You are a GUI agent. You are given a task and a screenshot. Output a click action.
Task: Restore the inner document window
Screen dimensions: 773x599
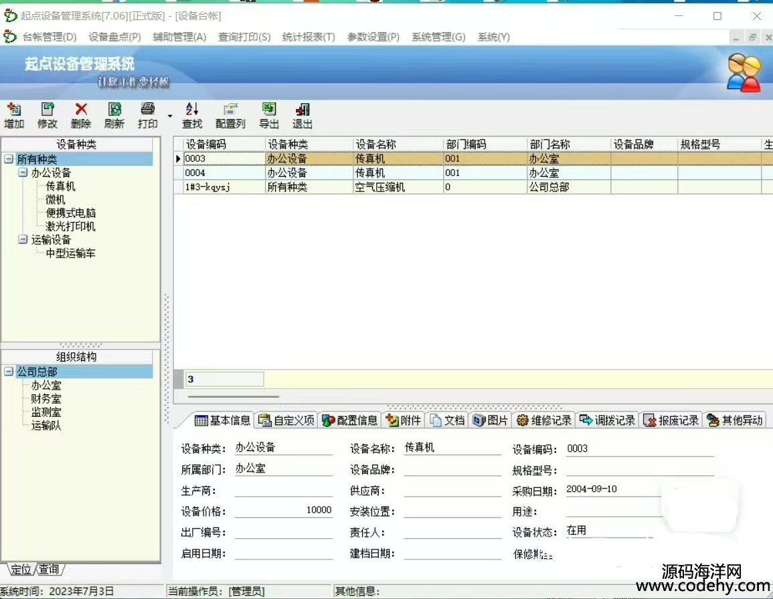pyautogui.click(x=752, y=37)
